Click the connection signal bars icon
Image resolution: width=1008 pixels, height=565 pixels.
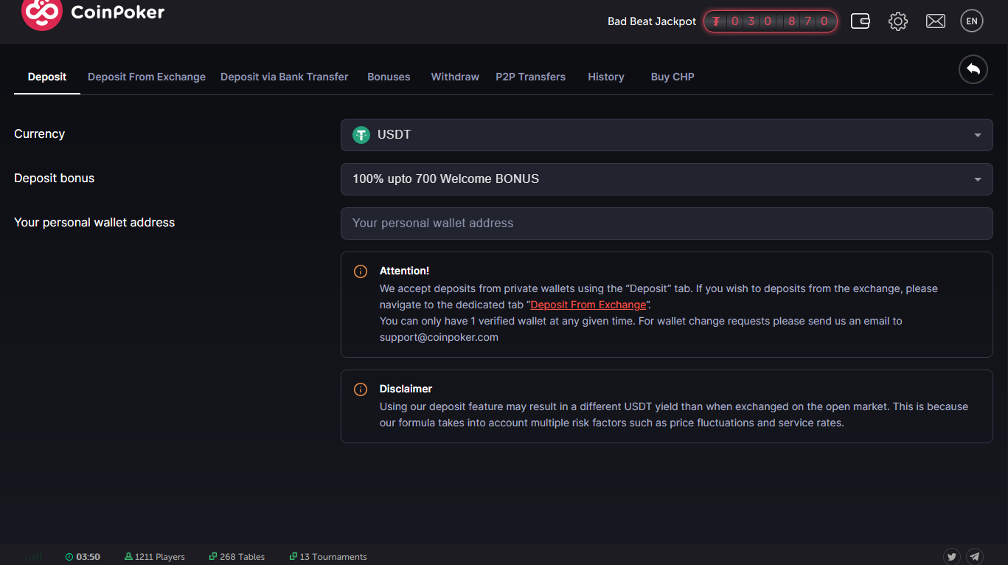34,556
